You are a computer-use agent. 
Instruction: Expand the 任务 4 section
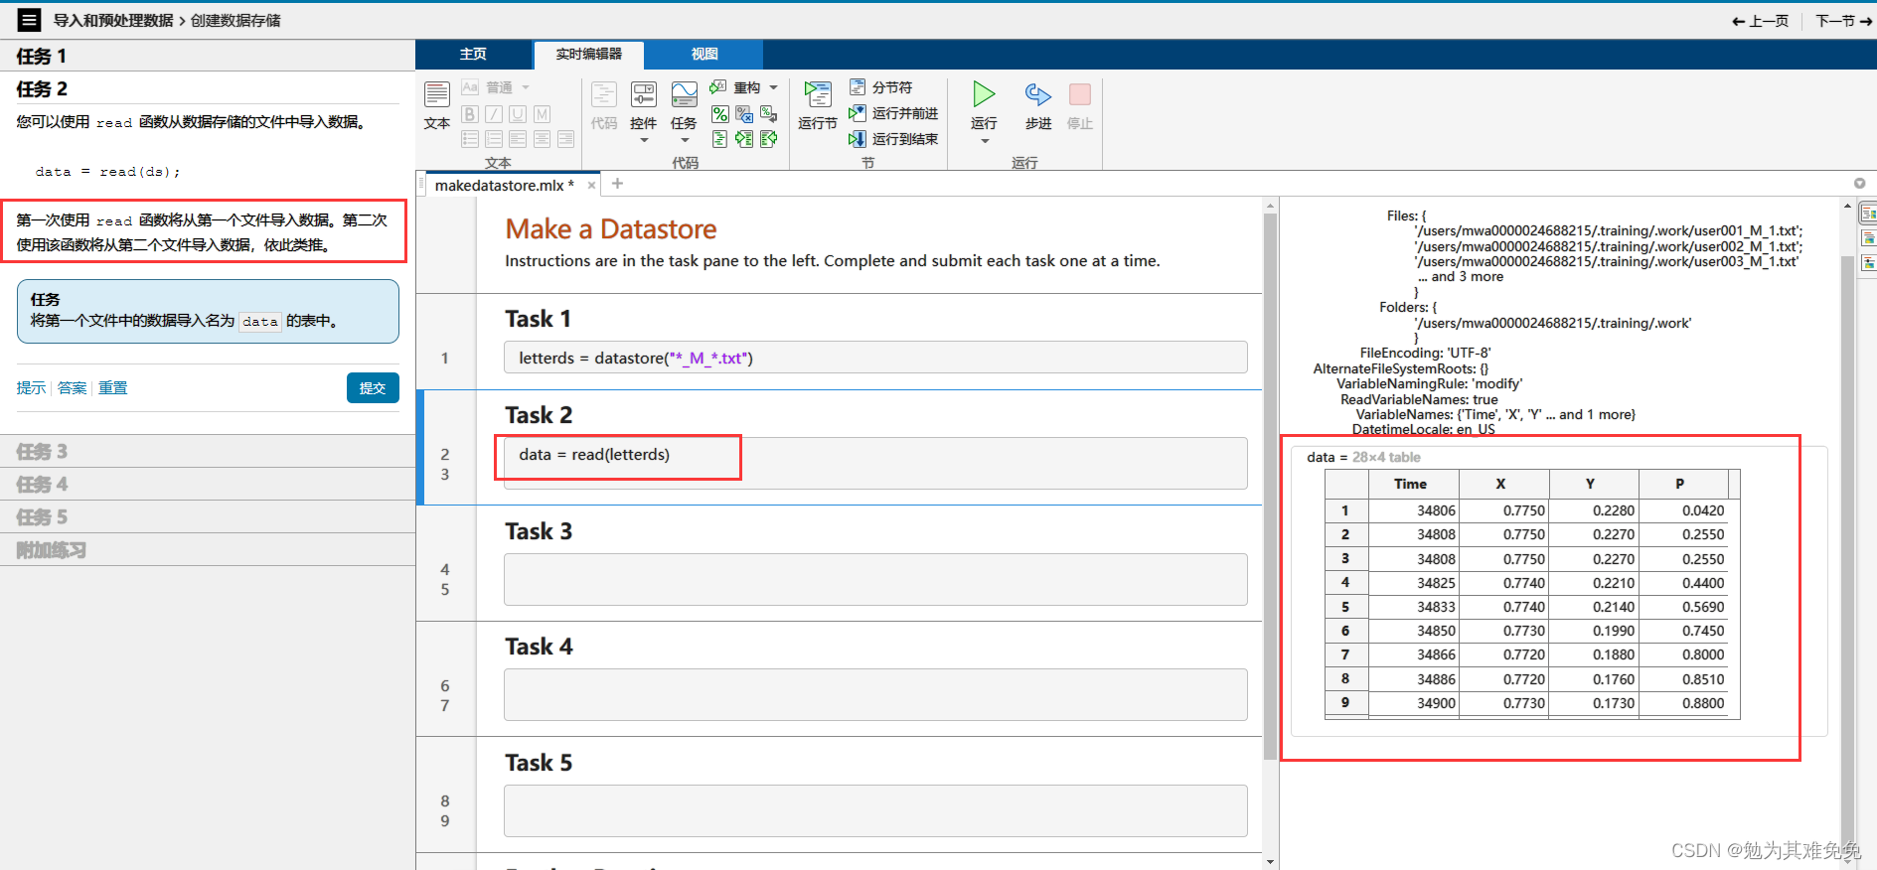click(x=208, y=484)
